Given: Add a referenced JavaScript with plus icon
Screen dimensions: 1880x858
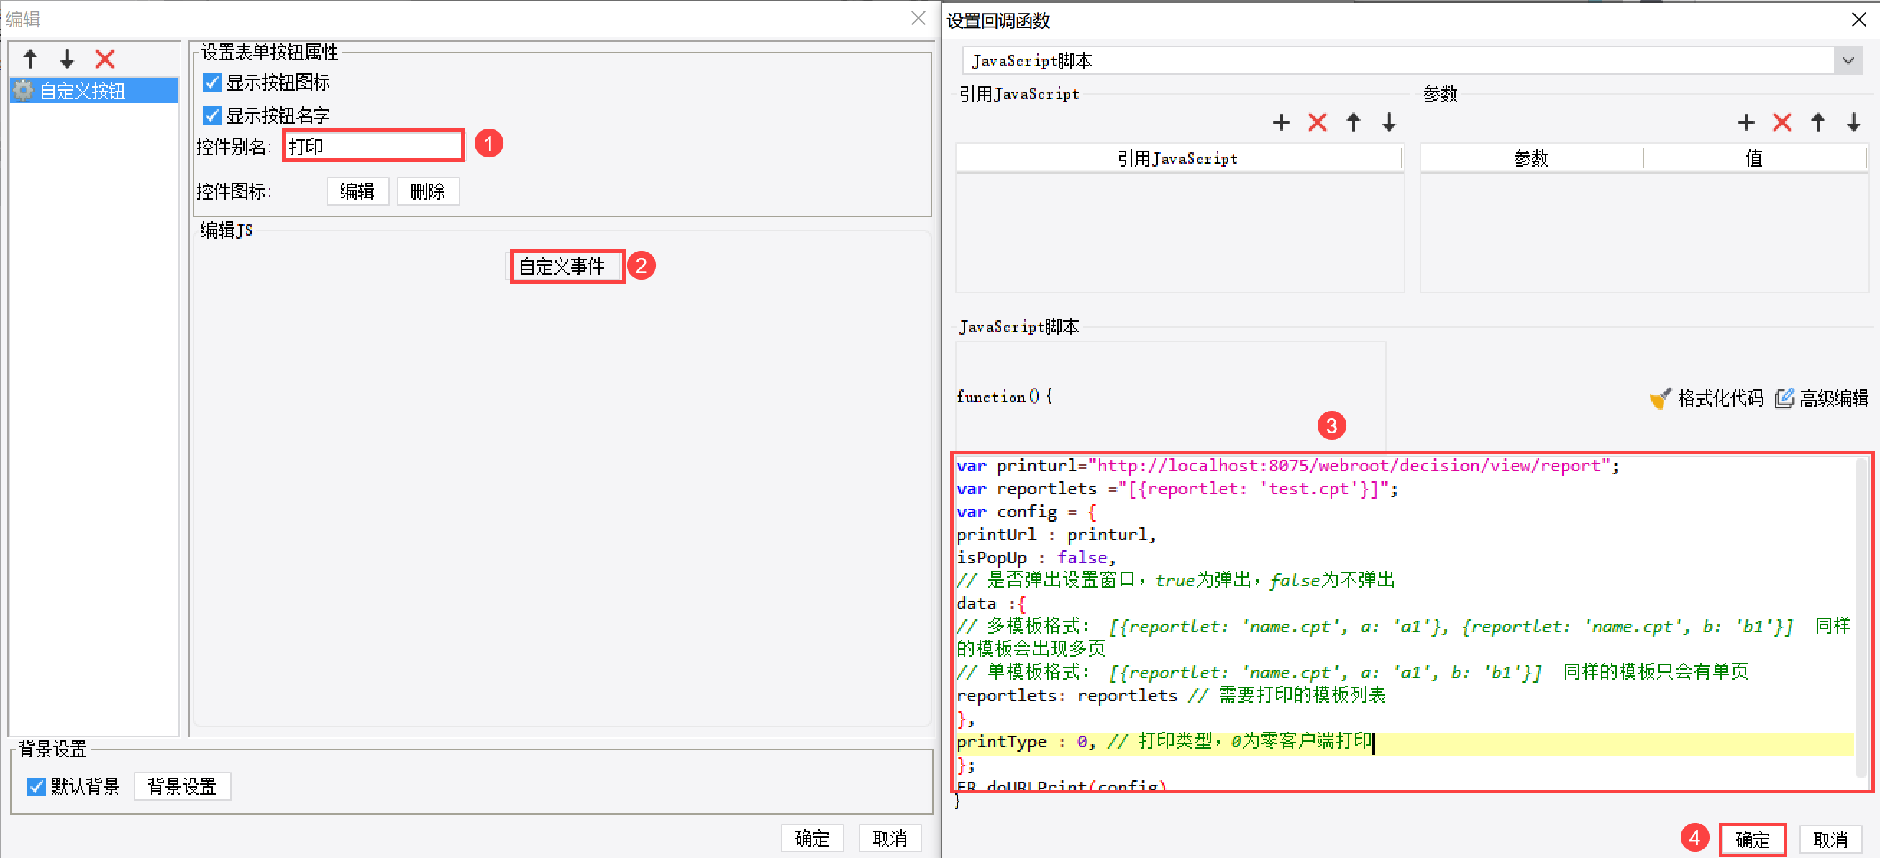Looking at the screenshot, I should (x=1281, y=122).
